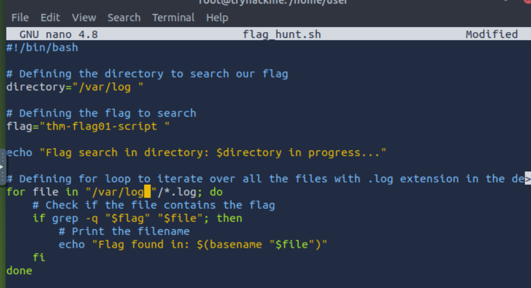Screen dimensions: 531x288
Task: Click the side panel expander arrow handle
Action: [2, 167]
